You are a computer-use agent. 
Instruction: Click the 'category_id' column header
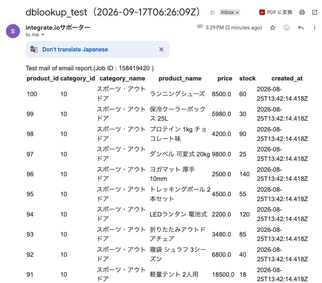click(x=78, y=78)
